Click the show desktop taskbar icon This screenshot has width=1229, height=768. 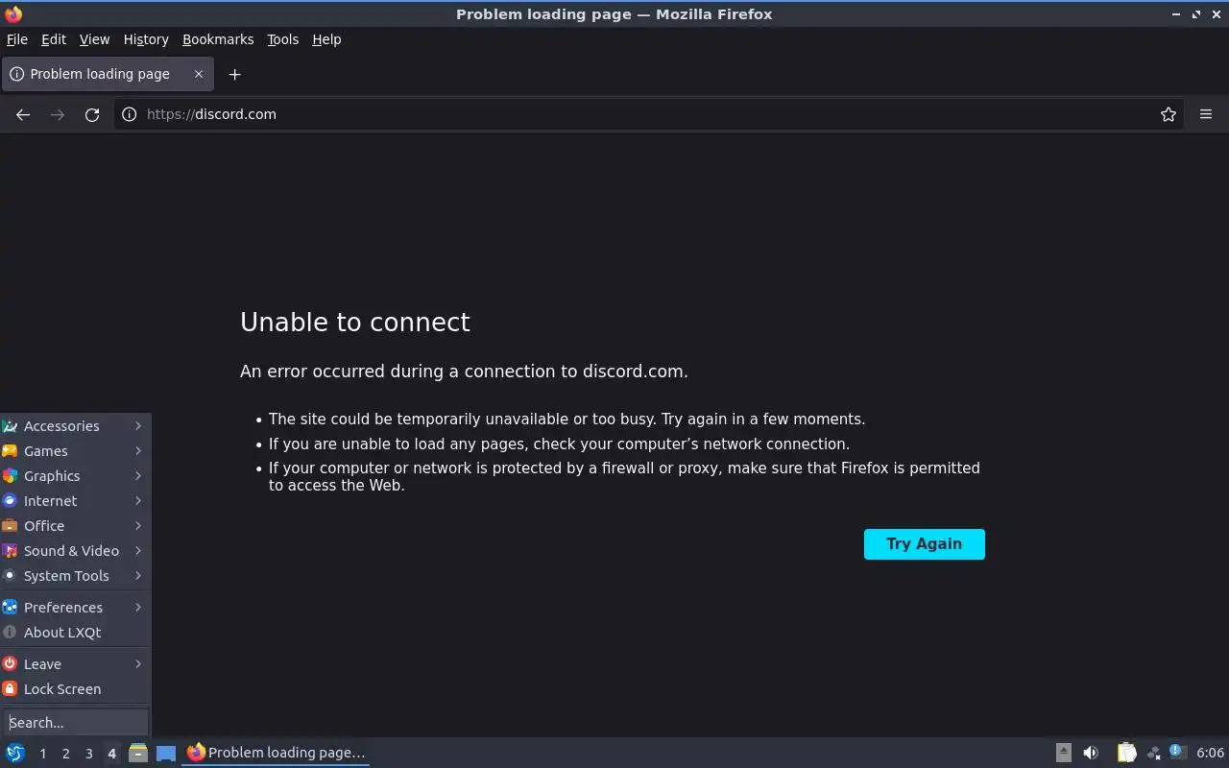point(166,753)
